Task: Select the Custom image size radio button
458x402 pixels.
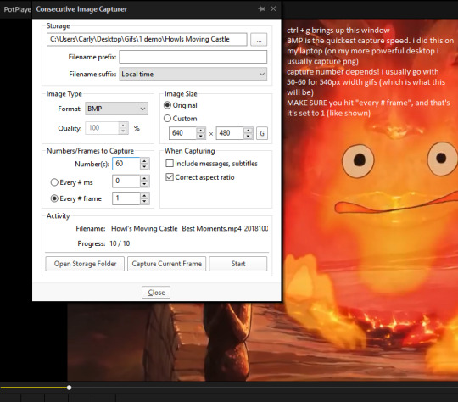Action: coord(167,119)
